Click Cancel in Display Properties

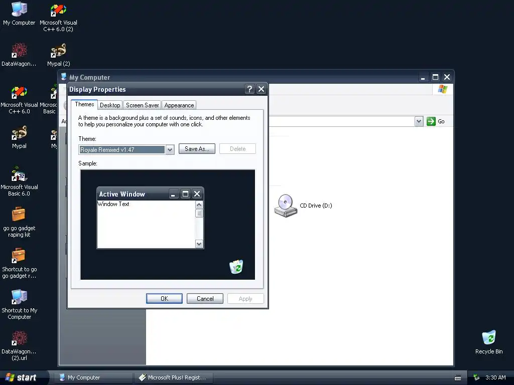point(205,299)
